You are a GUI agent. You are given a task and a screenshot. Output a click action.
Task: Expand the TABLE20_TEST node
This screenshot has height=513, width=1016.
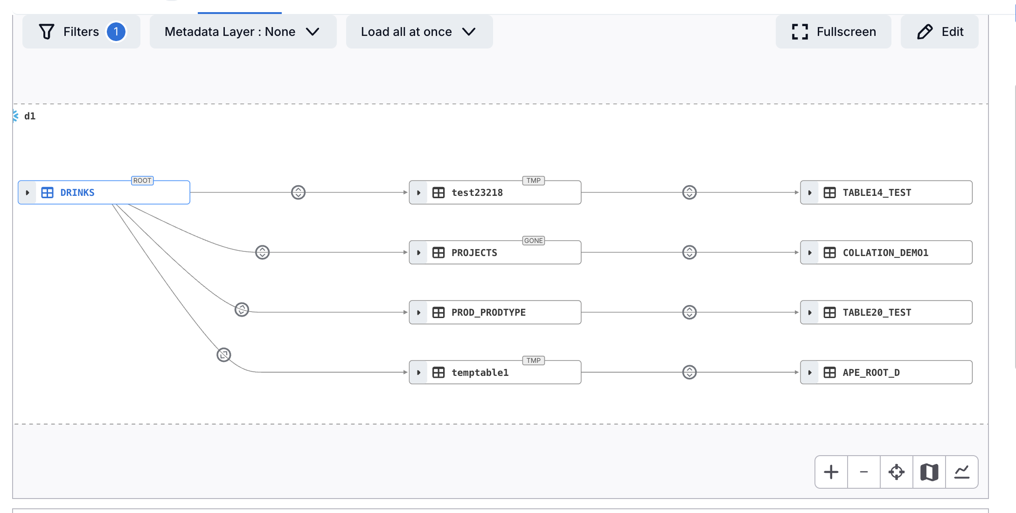(810, 312)
